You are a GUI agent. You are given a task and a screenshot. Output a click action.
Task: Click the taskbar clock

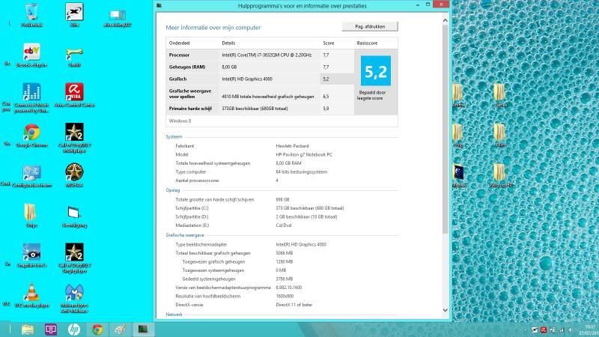pyautogui.click(x=589, y=330)
